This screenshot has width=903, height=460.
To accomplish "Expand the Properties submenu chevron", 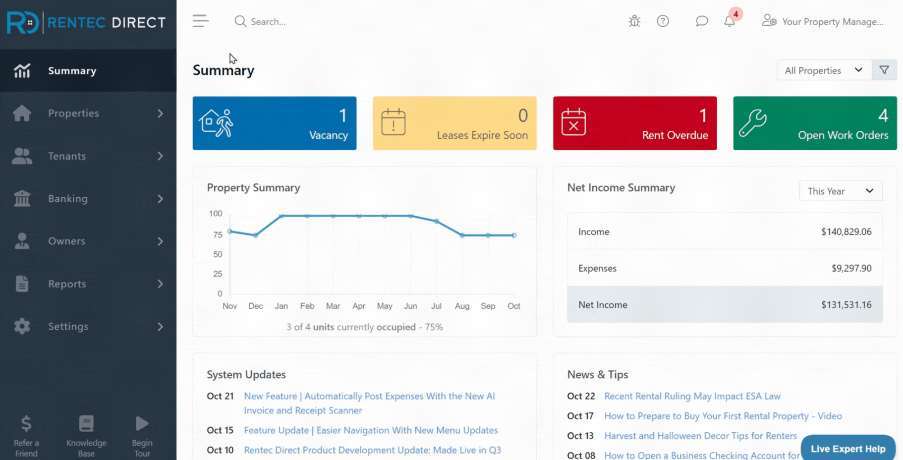I will [160, 114].
